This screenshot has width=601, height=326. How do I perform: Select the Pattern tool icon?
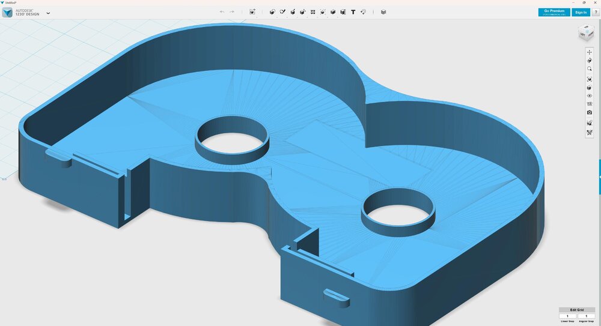tap(313, 12)
